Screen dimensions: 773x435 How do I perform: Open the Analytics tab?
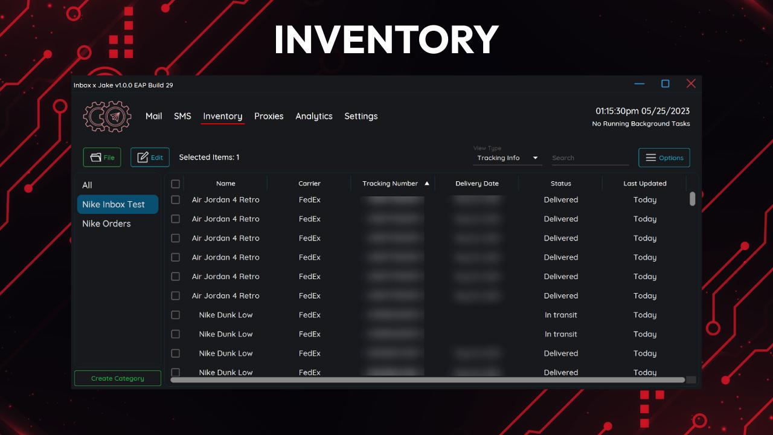[314, 116]
